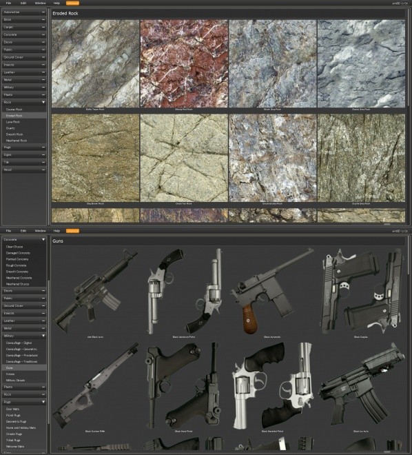This screenshot has height=455, width=412.
Task: Expand Ground Cover in Eroded Rock window
Action: (x=24, y=57)
